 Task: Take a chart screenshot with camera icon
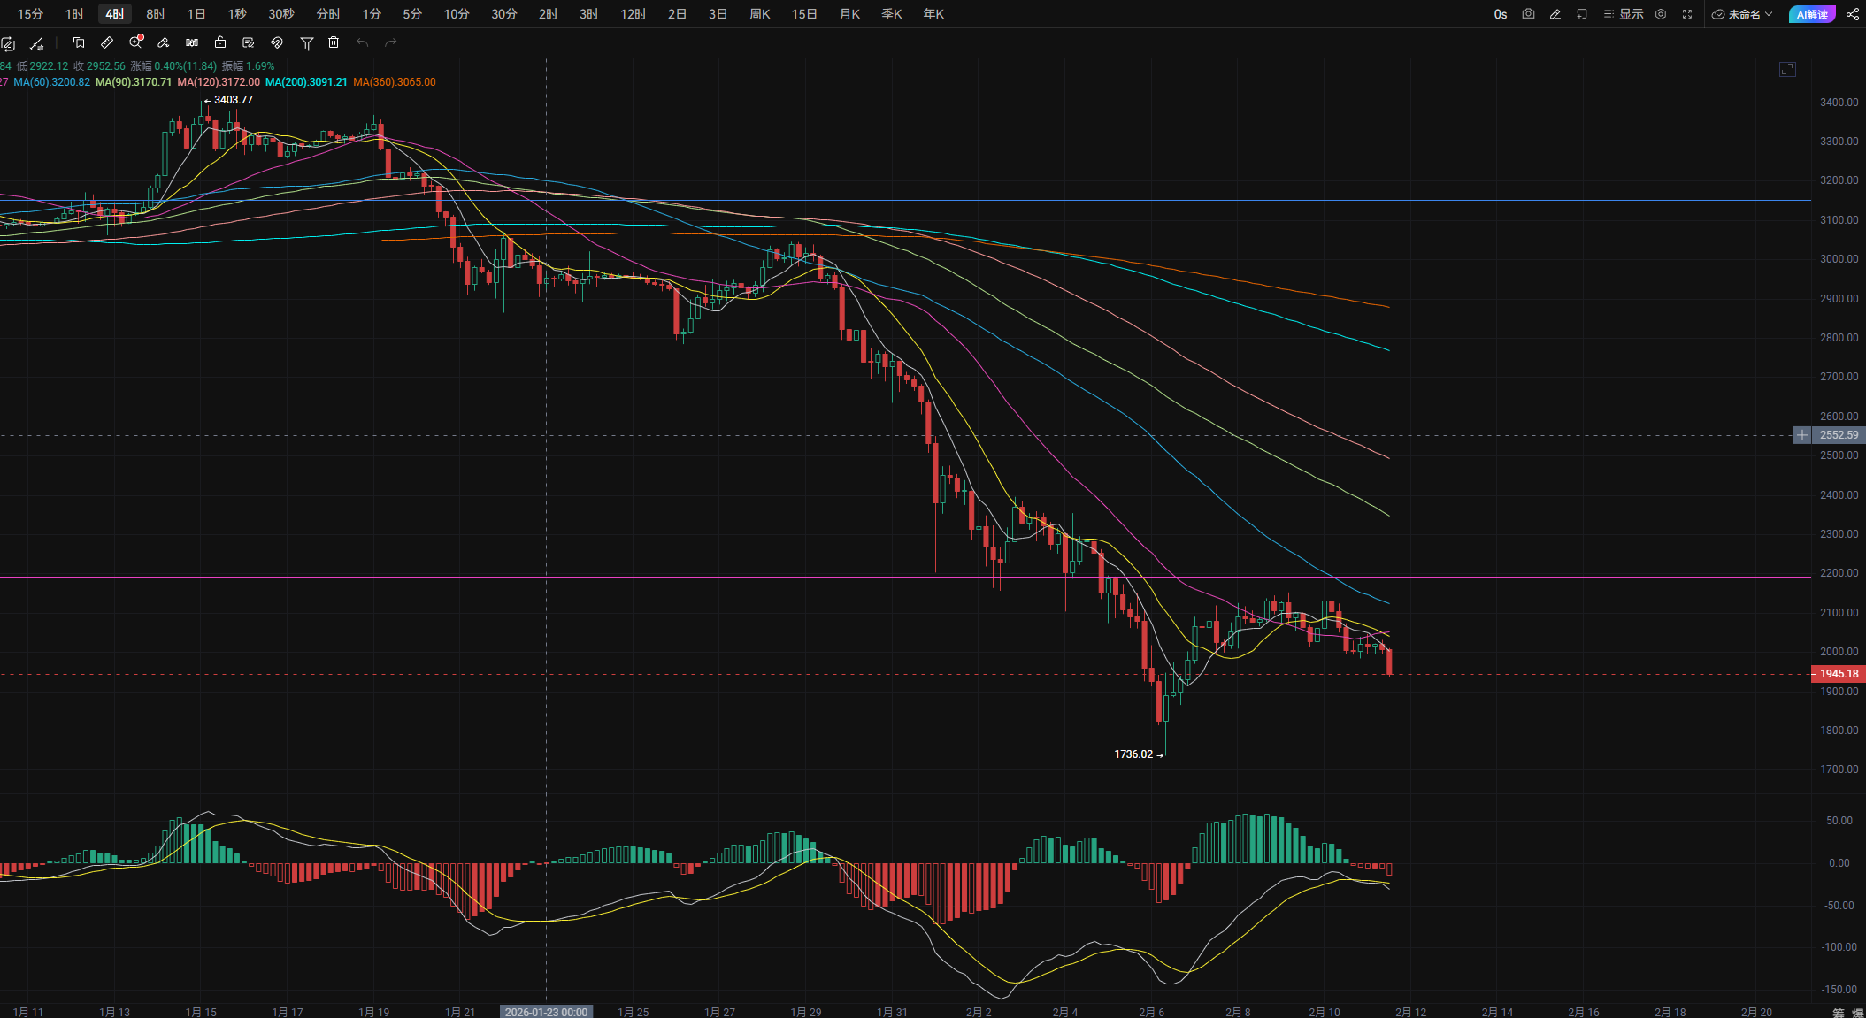coord(1528,14)
